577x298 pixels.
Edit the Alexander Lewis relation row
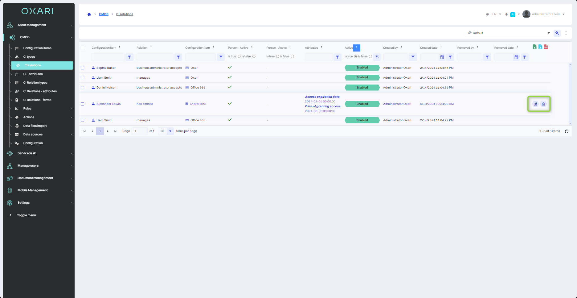click(535, 104)
